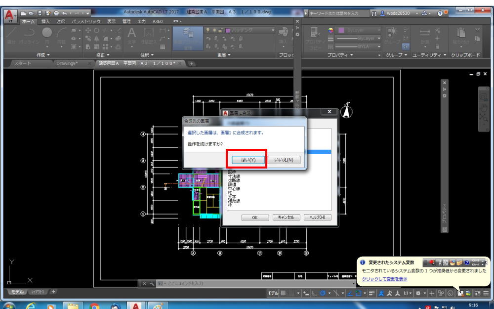The width and height of the screenshot is (494, 309).
Task: Click the purple layer color swatch beside ハッチング
Action: [228, 30]
